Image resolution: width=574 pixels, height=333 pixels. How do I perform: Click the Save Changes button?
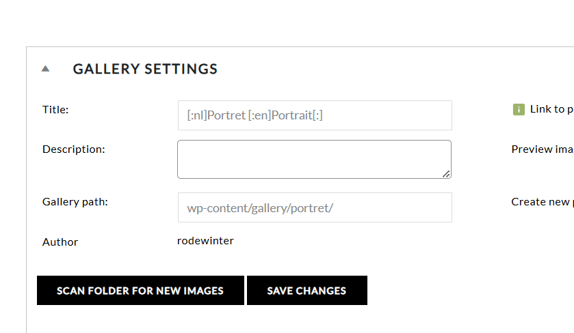coord(307,290)
